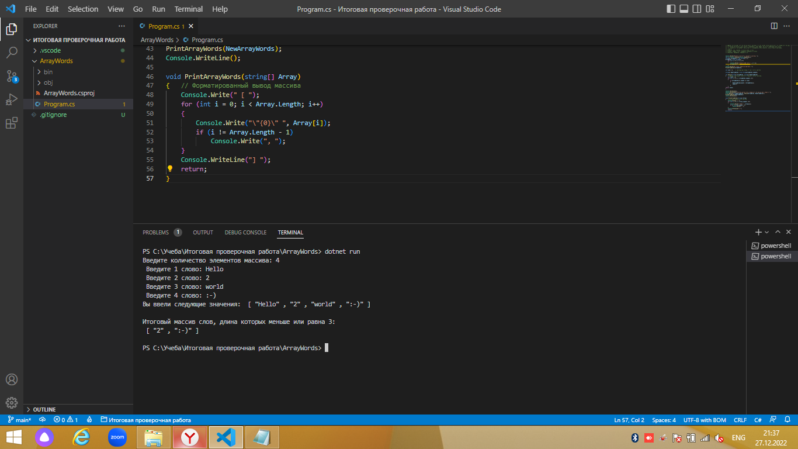This screenshot has height=449, width=798.
Task: Toggle primary side bar visibility
Action: point(672,9)
